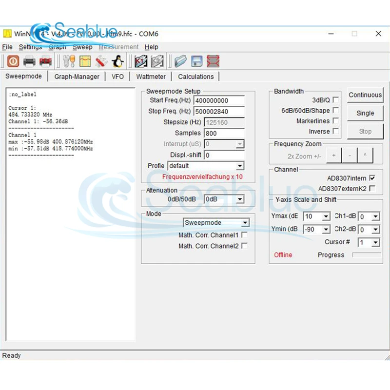Image resolution: width=390 pixels, height=390 pixels.
Task: Open the Settings menu
Action: point(30,47)
